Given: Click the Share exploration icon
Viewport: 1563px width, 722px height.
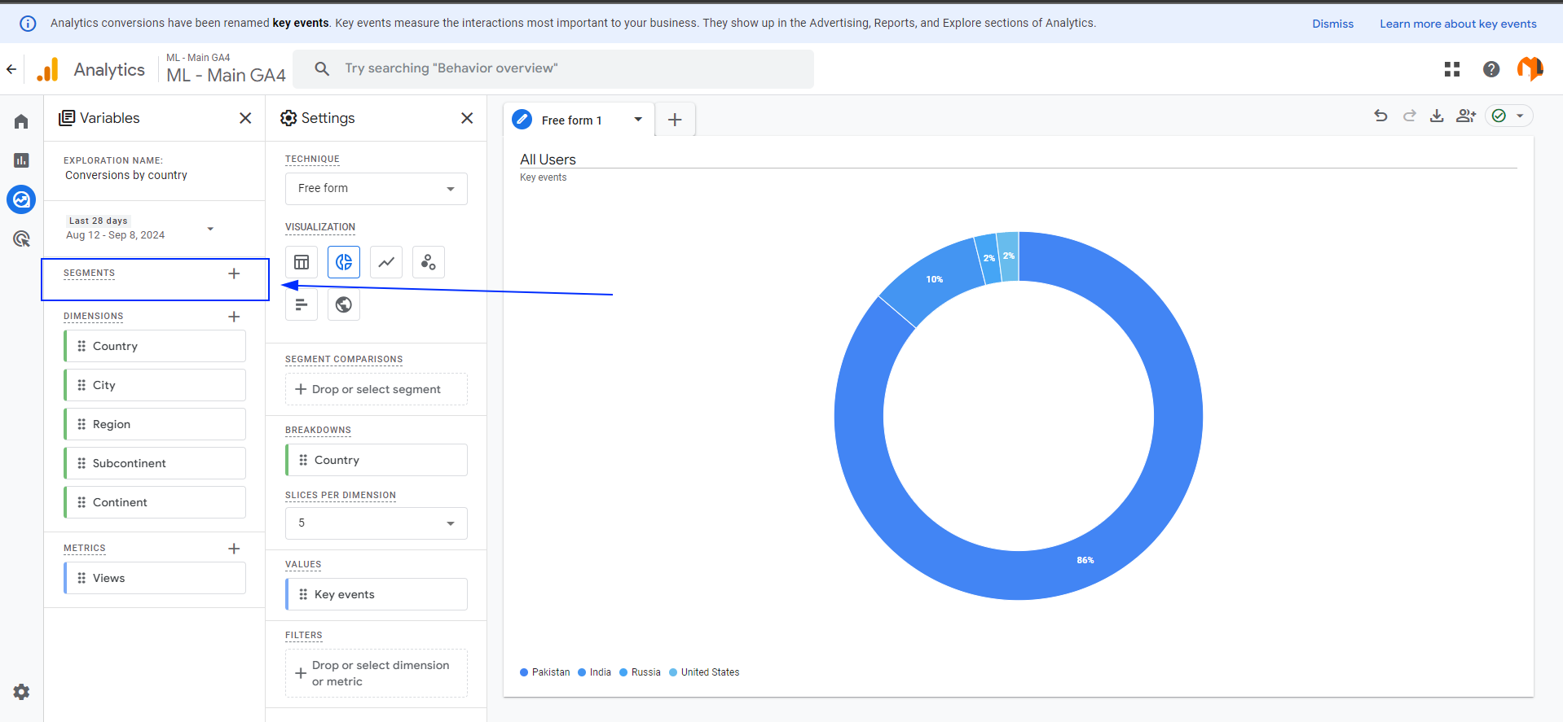Looking at the screenshot, I should pyautogui.click(x=1466, y=116).
